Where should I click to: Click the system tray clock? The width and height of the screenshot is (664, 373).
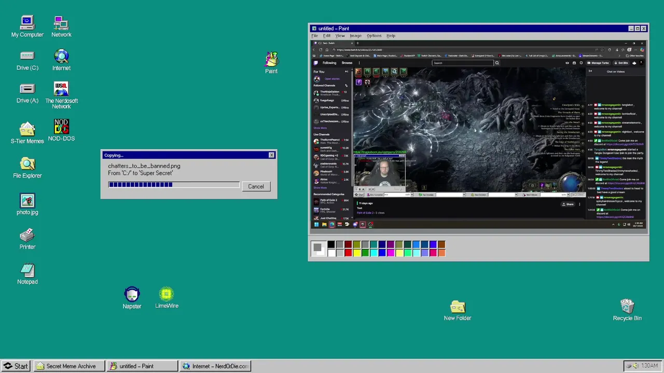click(x=649, y=366)
